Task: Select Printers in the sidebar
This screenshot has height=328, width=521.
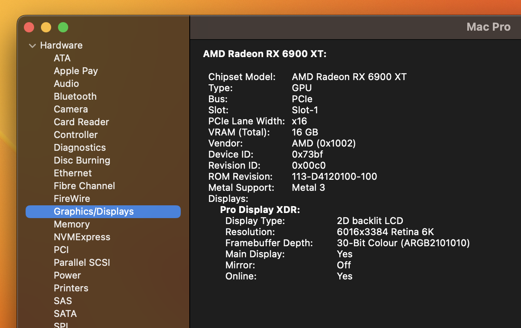Action: [x=71, y=288]
